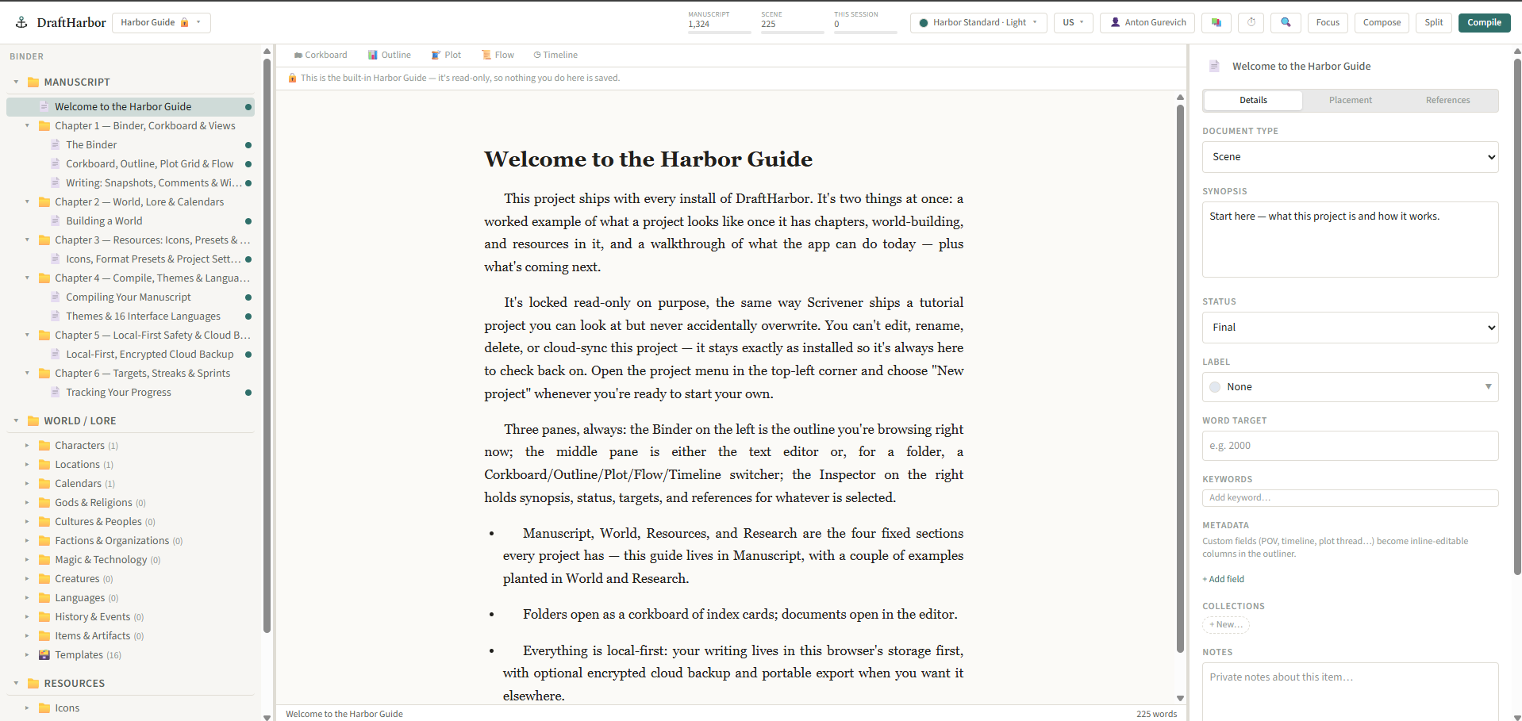Image resolution: width=1522 pixels, height=721 pixels.
Task: Open the Harbor Standard Light theme dropdown
Action: click(978, 22)
